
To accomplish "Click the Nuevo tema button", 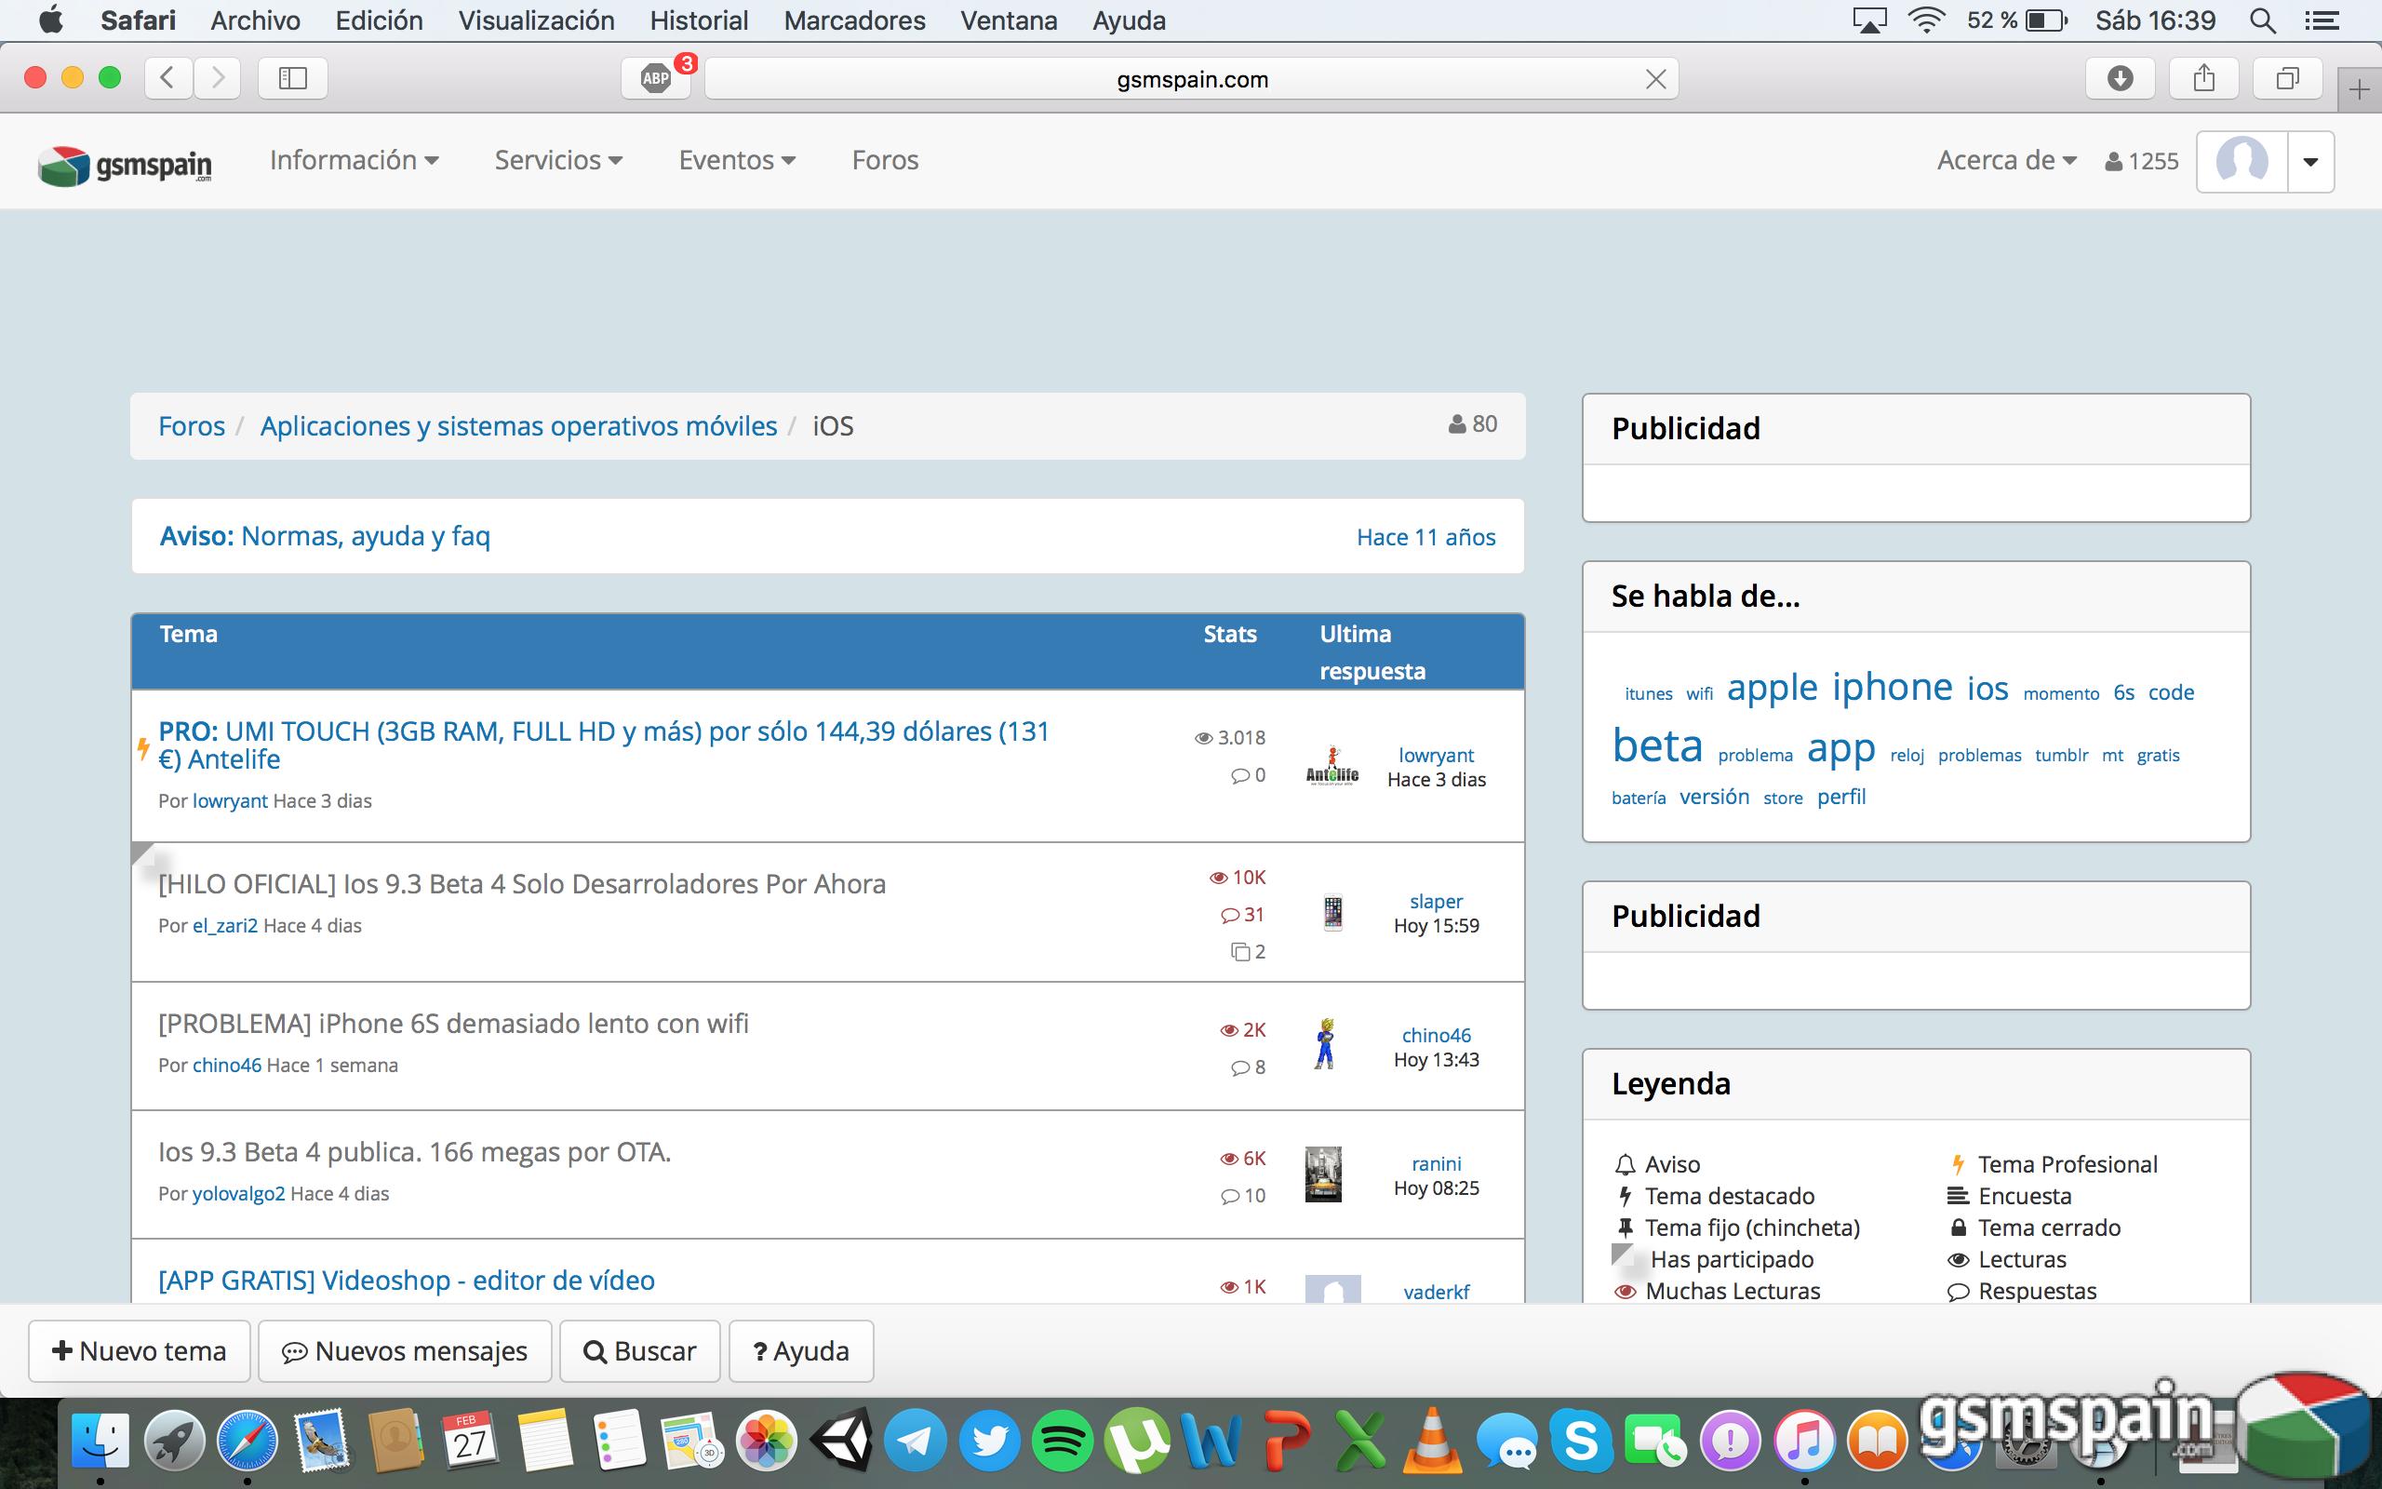I will tap(140, 1351).
